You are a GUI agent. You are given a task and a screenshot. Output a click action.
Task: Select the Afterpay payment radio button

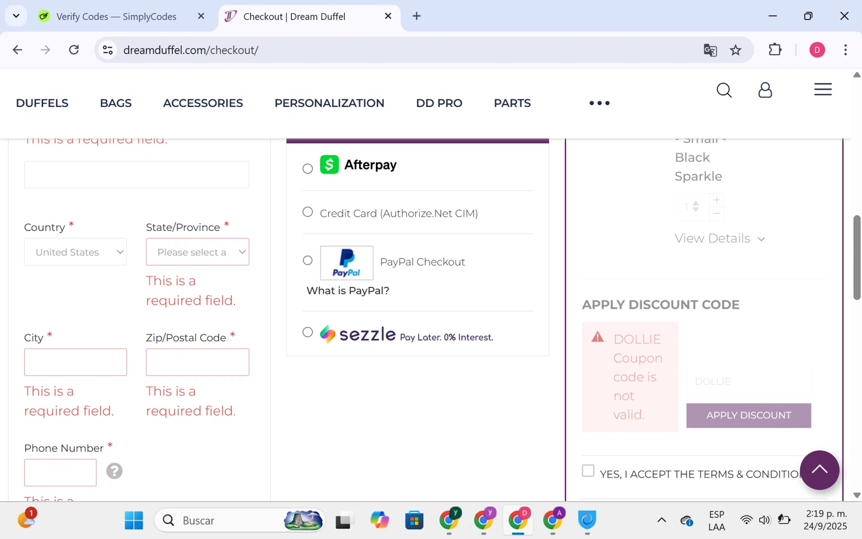coord(307,168)
